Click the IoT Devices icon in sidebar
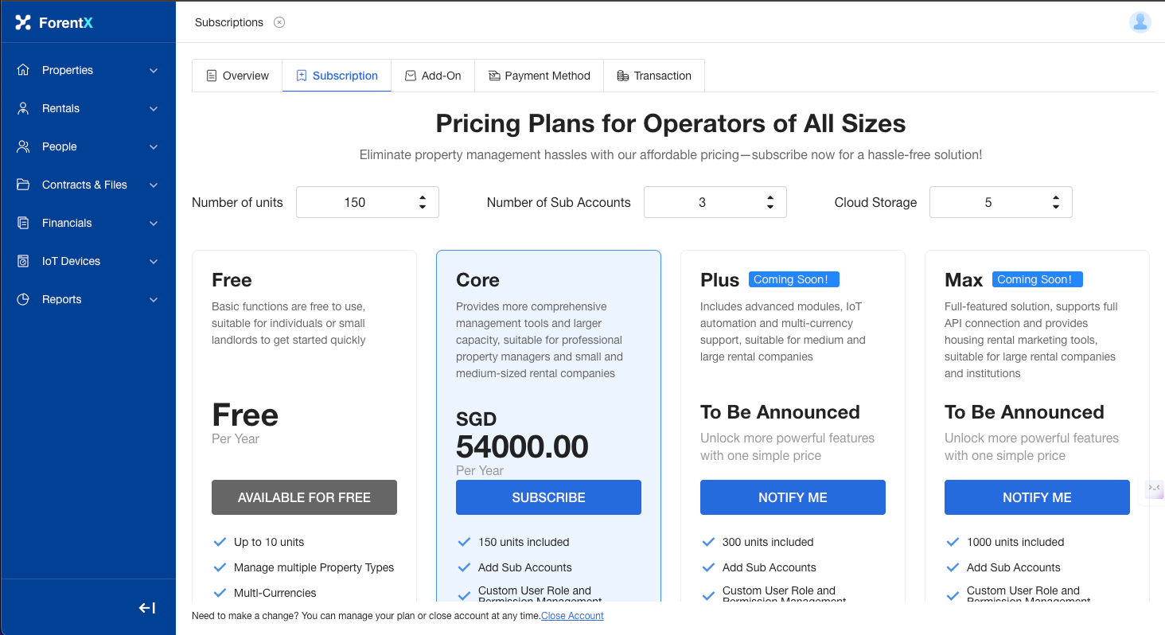The width and height of the screenshot is (1165, 635). 23,261
